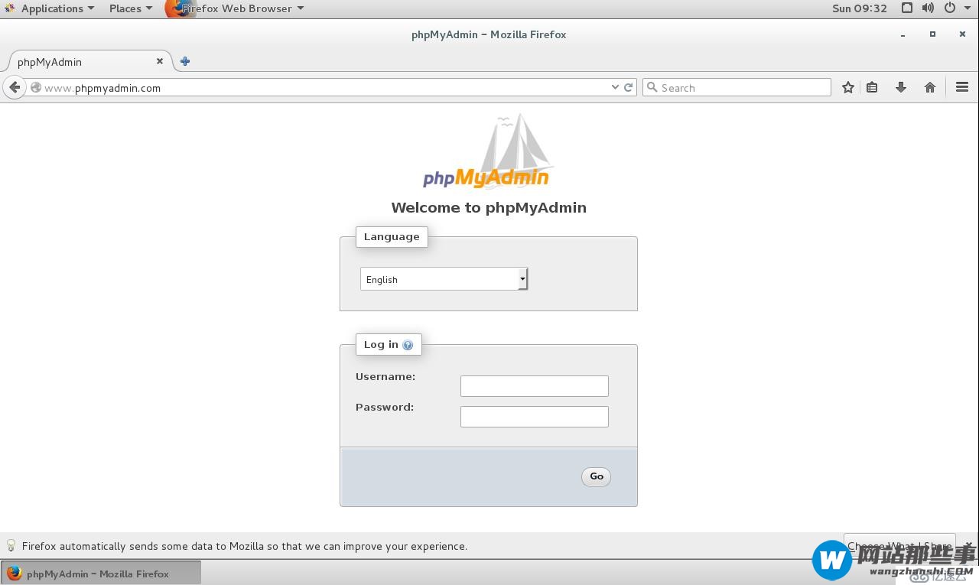Click the lightbulb notification icon

click(x=11, y=545)
